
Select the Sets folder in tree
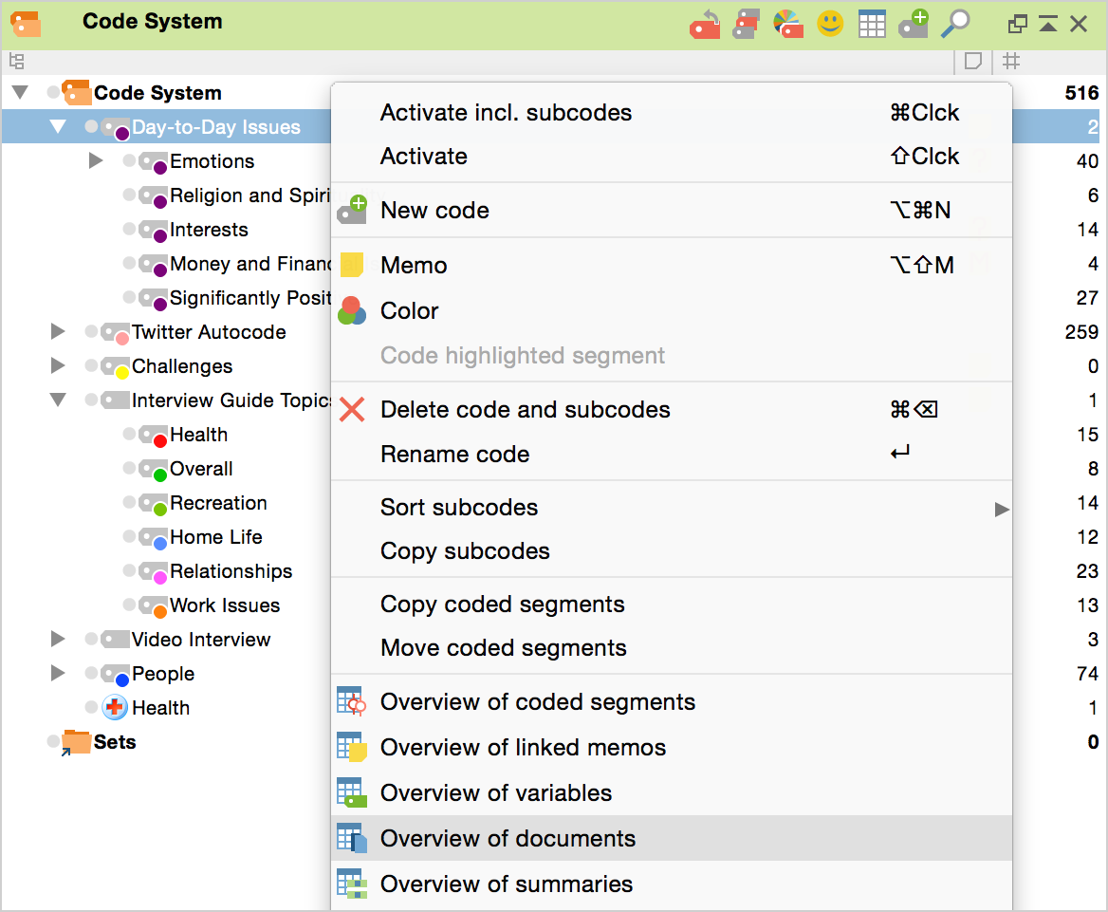pos(114,742)
